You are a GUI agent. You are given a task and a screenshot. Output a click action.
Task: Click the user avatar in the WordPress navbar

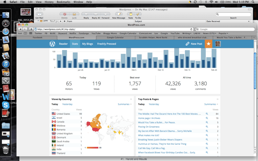pyautogui.click(x=218, y=44)
